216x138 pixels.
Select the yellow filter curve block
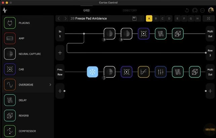click(144, 72)
